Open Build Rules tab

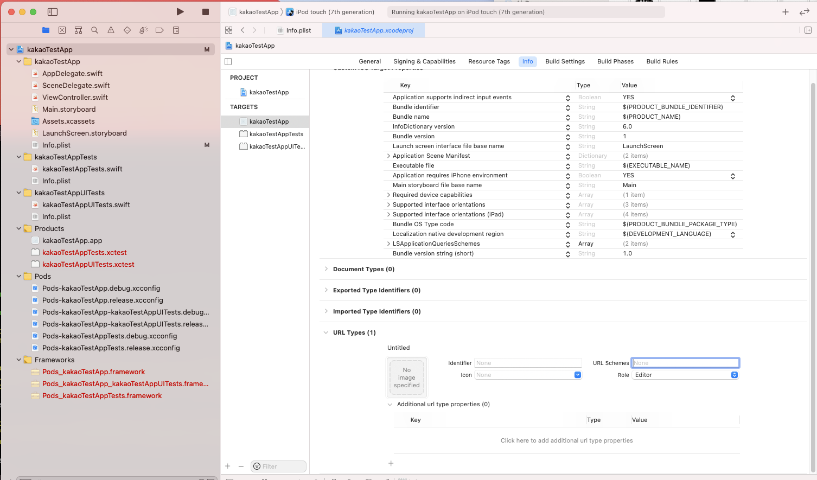click(662, 61)
